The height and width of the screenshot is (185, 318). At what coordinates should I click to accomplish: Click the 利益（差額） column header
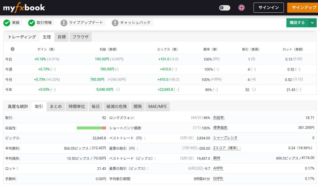pos(108,49)
